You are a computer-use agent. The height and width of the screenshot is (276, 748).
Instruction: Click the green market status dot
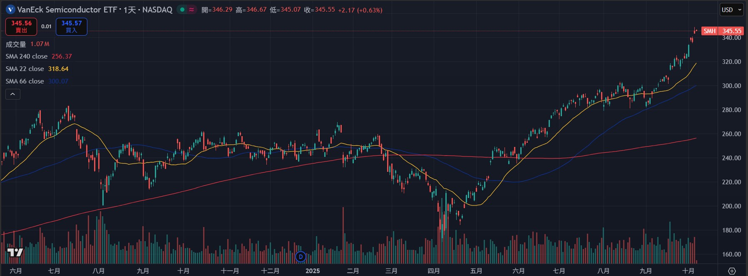pyautogui.click(x=182, y=10)
